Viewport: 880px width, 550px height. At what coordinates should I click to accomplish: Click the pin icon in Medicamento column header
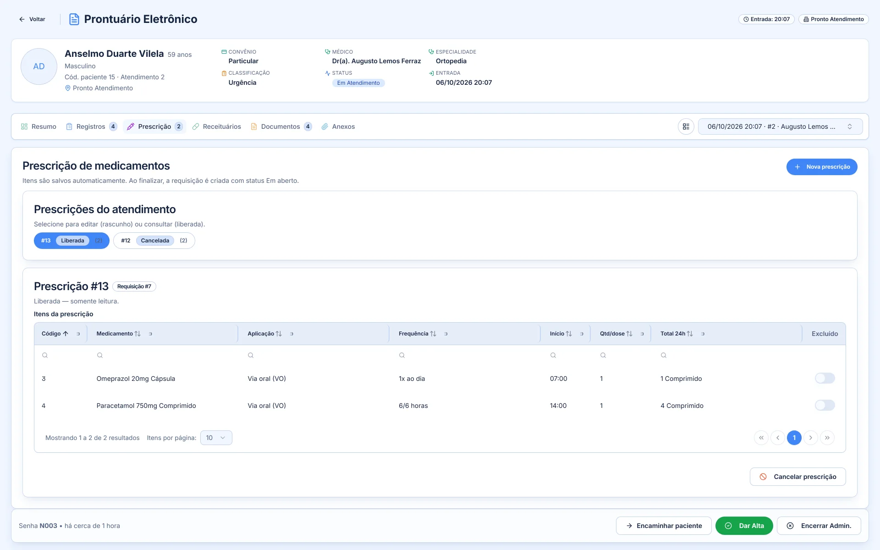coord(150,334)
